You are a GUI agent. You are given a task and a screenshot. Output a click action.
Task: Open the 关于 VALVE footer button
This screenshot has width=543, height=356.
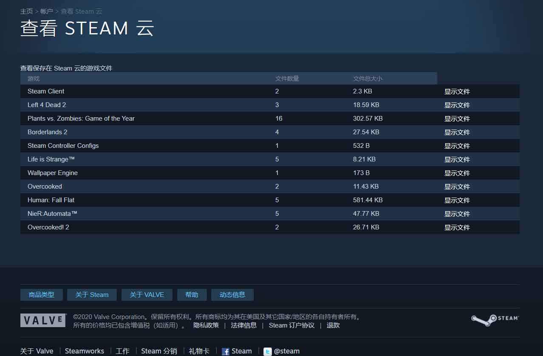(147, 295)
